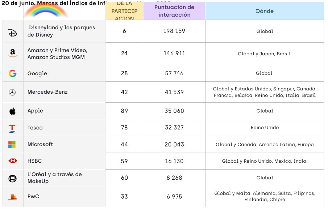
Task: Click the Microsoft four-square logo
Action: (x=12, y=145)
